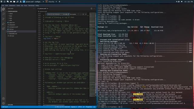Viewport: 194px width, 109px height.
Task: Click the system tray network icon
Action: pos(177,2)
